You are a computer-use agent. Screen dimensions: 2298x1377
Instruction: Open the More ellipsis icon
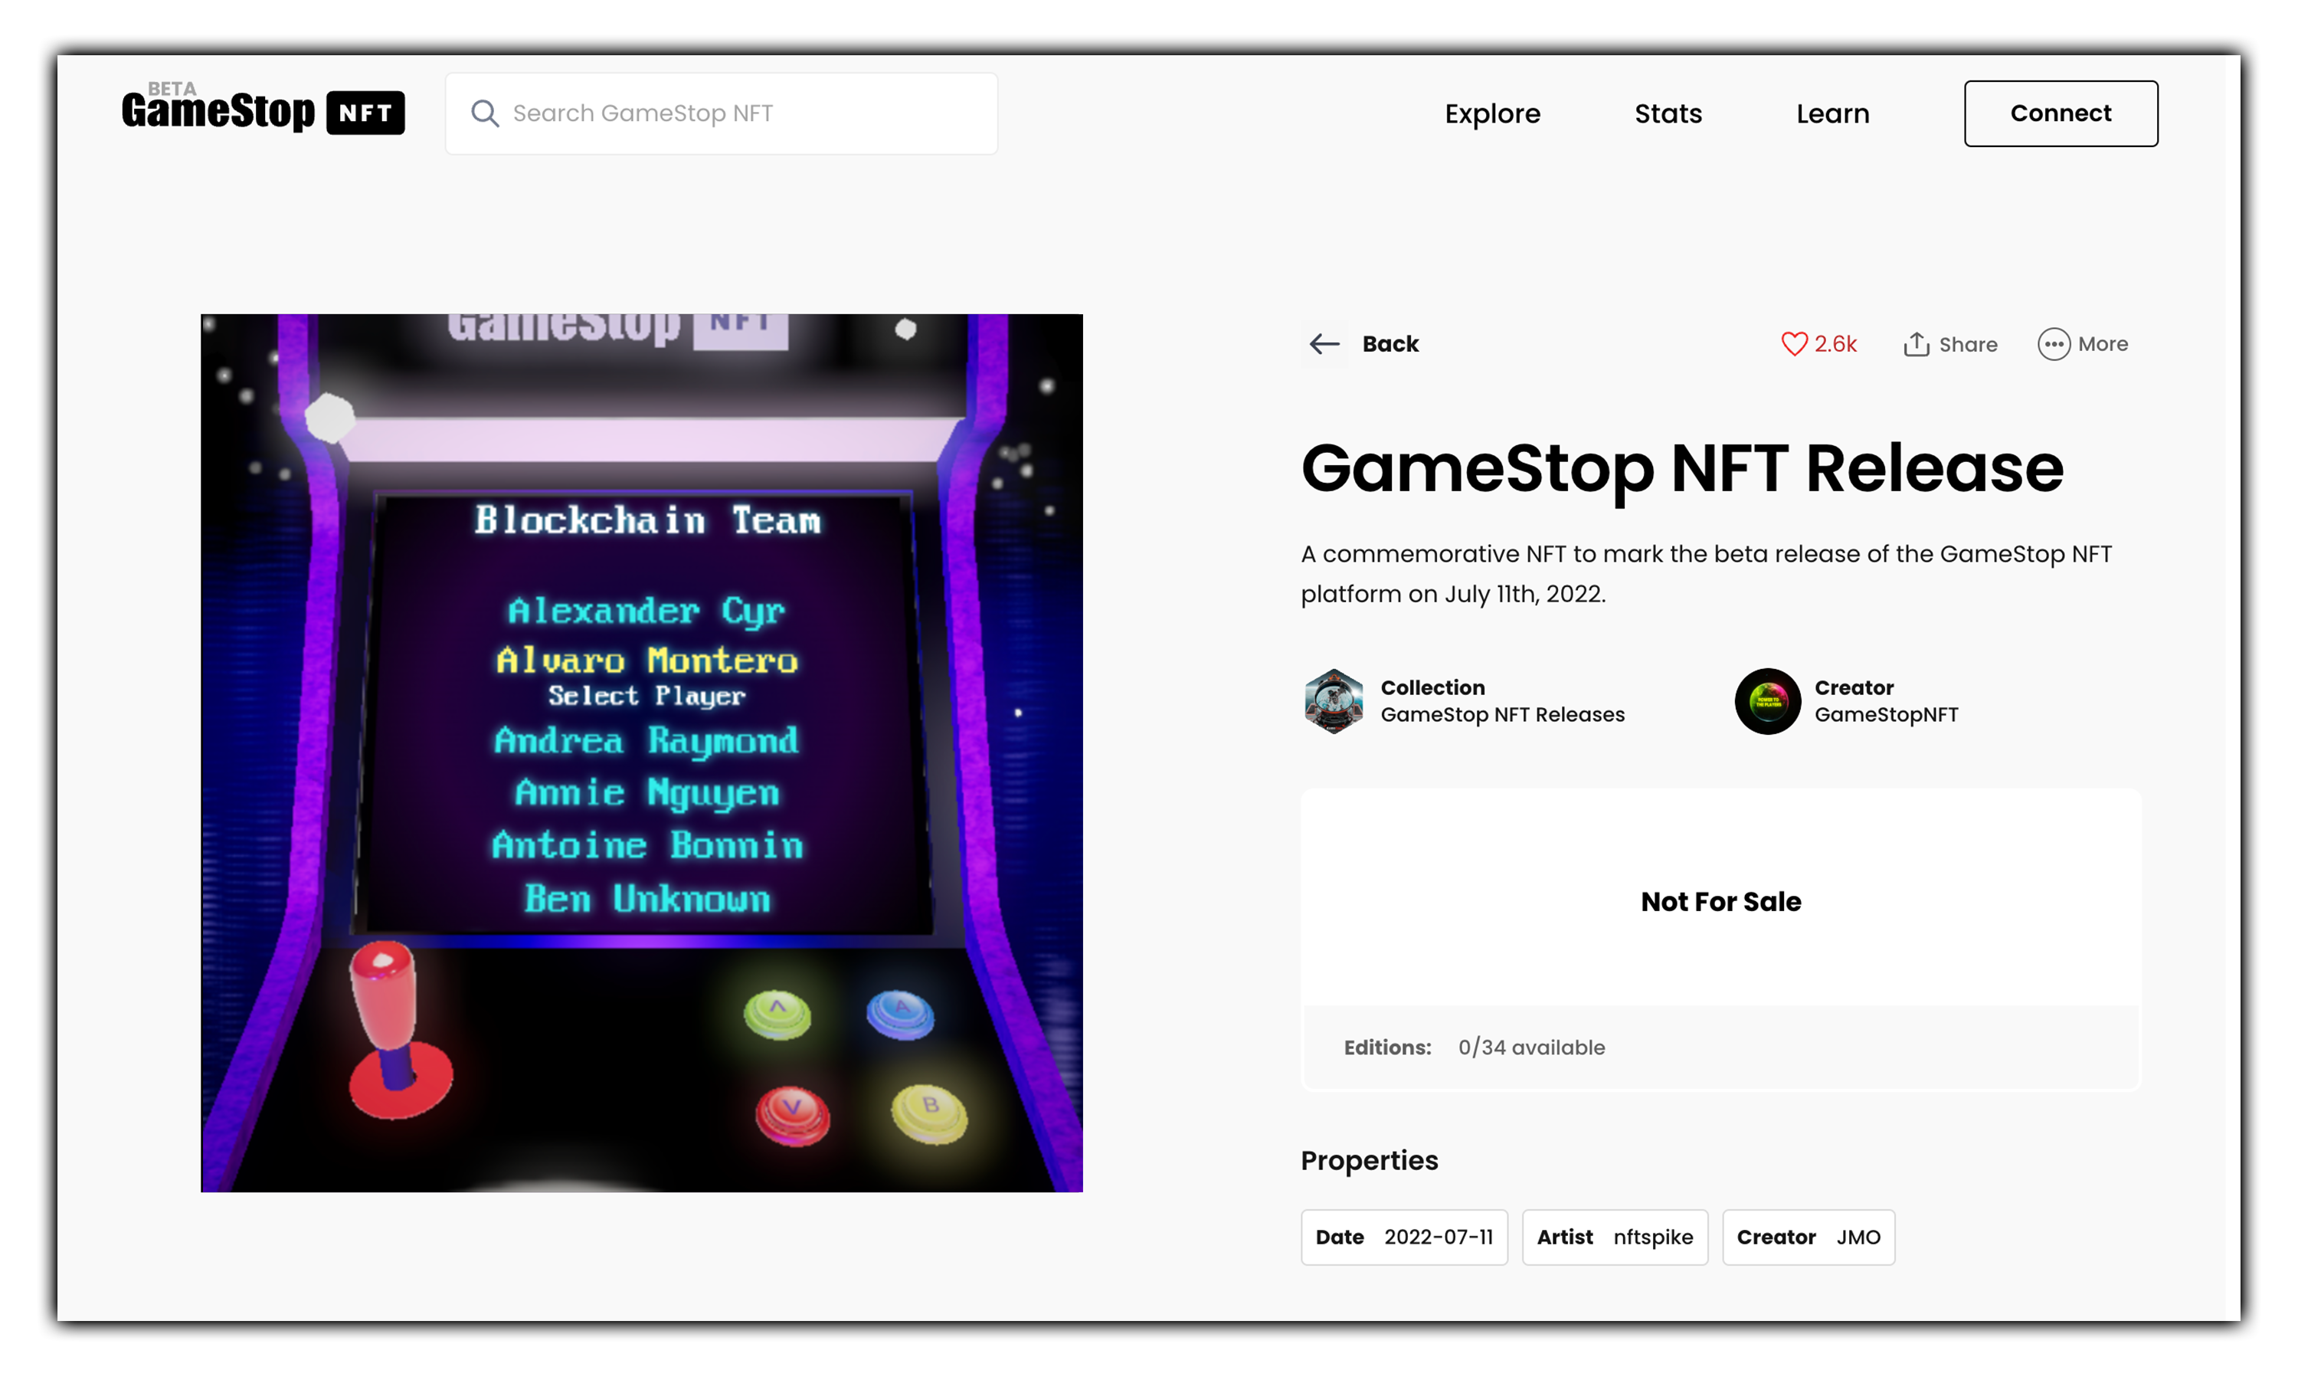pos(2053,344)
